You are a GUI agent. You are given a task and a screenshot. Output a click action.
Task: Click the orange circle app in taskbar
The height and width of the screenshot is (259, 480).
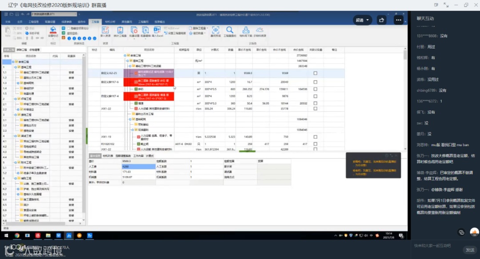click(79, 235)
